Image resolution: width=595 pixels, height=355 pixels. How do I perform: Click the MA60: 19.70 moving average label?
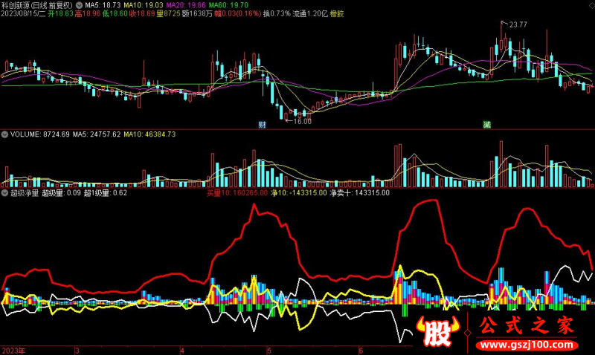pos(228,5)
